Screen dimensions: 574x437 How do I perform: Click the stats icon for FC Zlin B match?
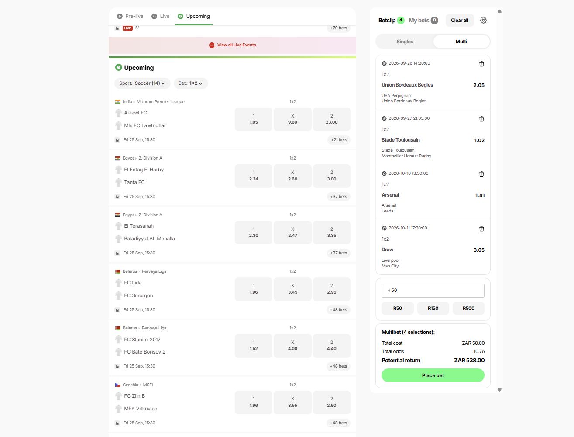tap(117, 423)
